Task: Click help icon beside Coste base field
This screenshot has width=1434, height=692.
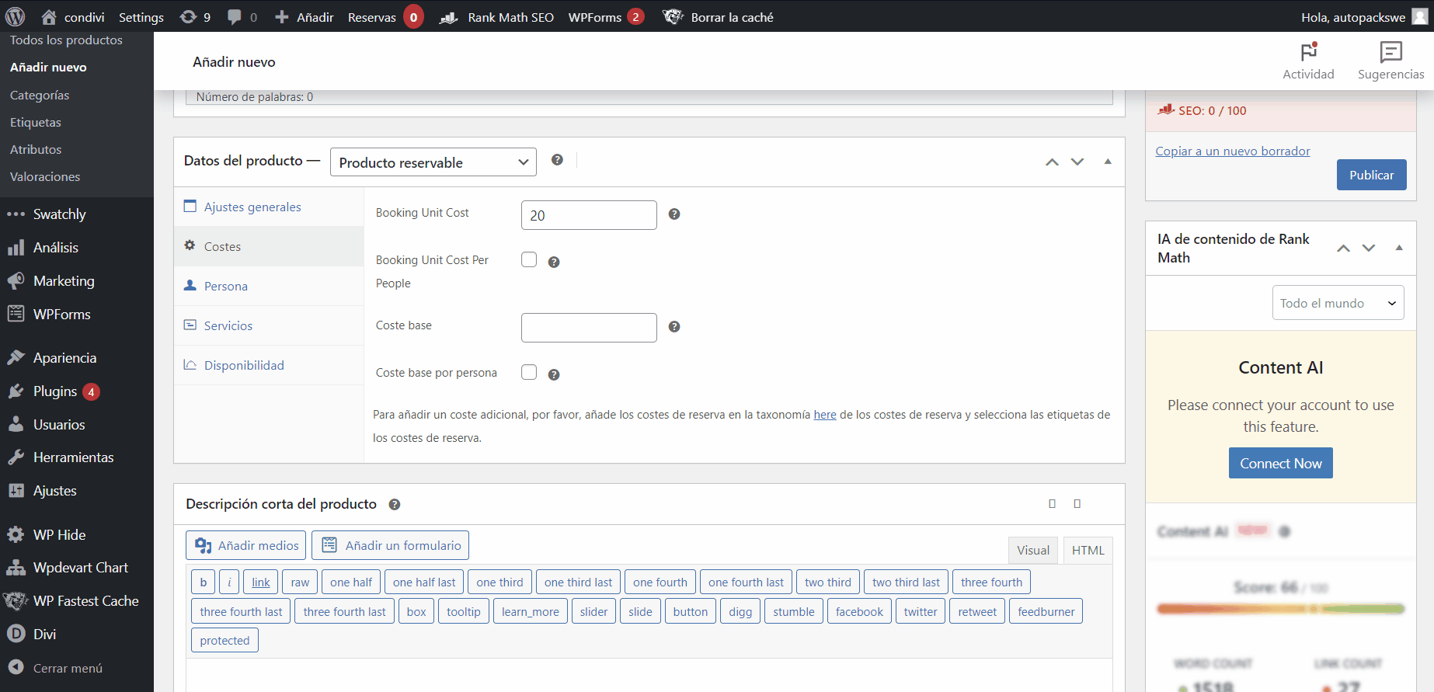Action: click(x=674, y=327)
